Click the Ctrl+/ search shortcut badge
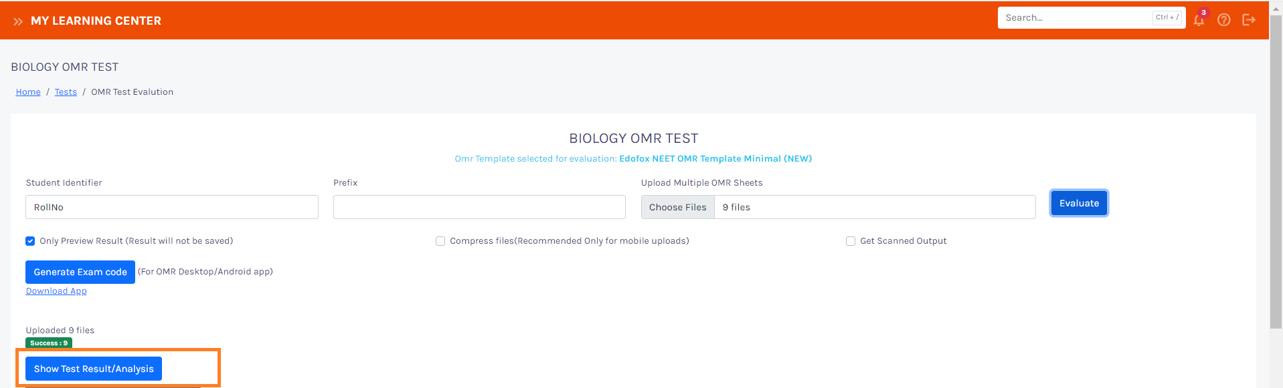Screen dimensions: 1283x388 point(1167,17)
